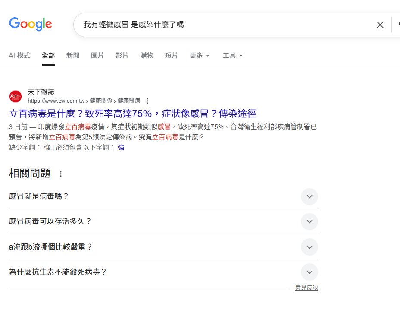
Task: Switch to the 影片 tab
Action: [122, 55]
